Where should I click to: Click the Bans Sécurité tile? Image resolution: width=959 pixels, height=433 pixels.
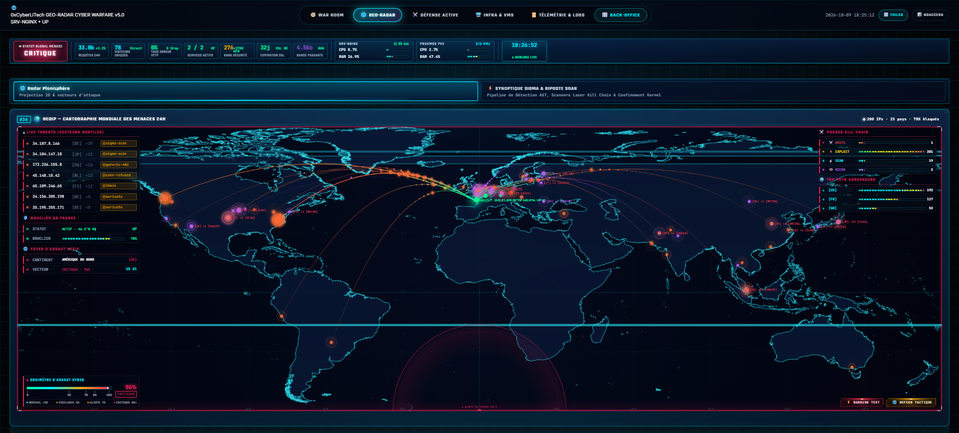coord(238,51)
